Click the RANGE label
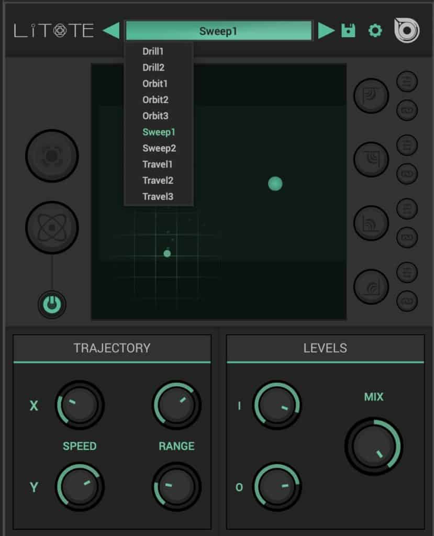434x536 pixels. (176, 446)
